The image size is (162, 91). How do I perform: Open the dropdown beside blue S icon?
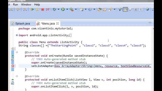[94, 9]
